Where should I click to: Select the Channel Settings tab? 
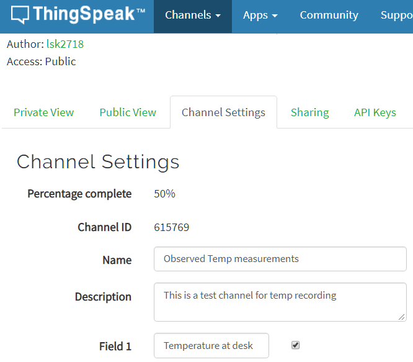click(223, 112)
